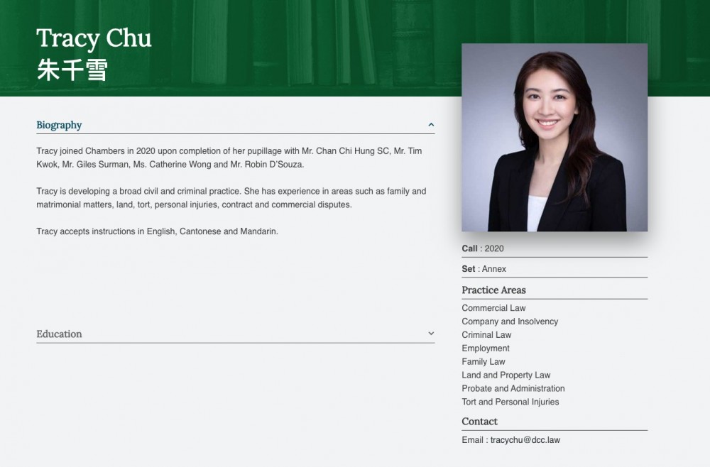The height and width of the screenshot is (467, 710).
Task: Click the Chinese name 朱千雪
Action: (72, 70)
